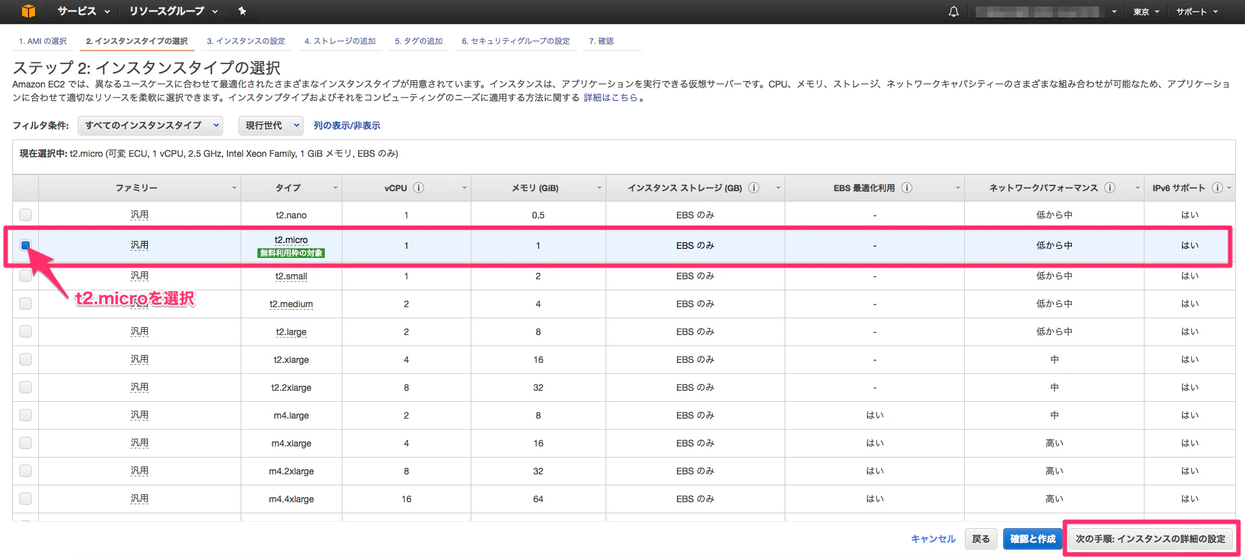Open the リソースグループ dropdown menu
1245x558 pixels.
173,11
